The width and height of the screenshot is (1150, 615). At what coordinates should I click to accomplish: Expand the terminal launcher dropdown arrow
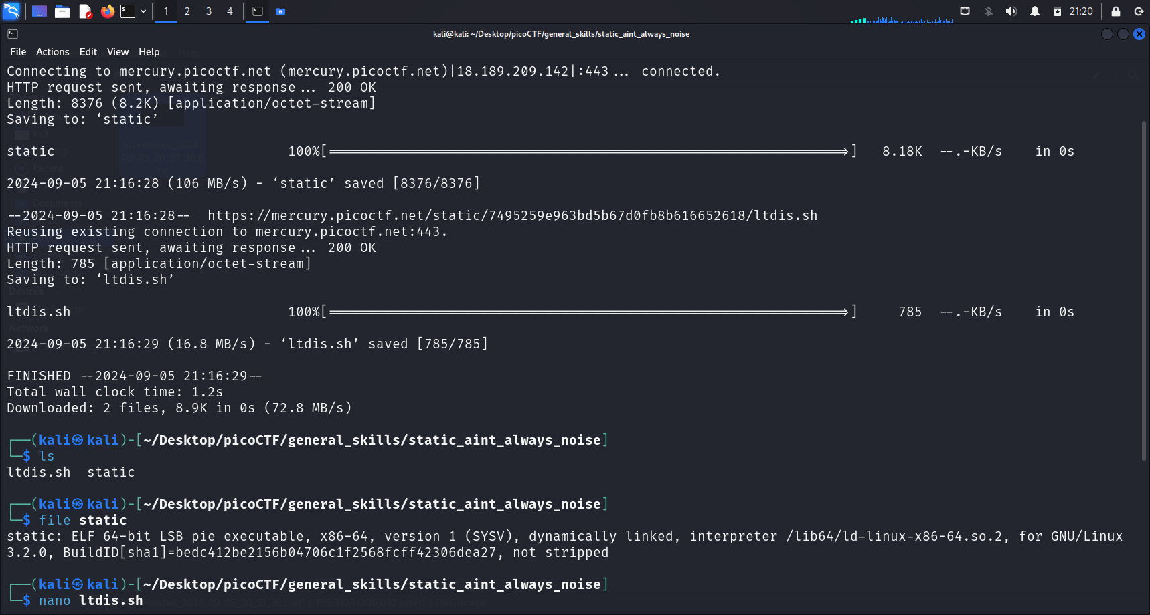click(143, 11)
